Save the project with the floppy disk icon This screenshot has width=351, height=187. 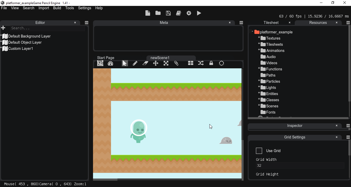168,13
